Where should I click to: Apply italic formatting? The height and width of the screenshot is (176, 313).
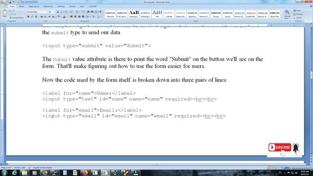32,17
